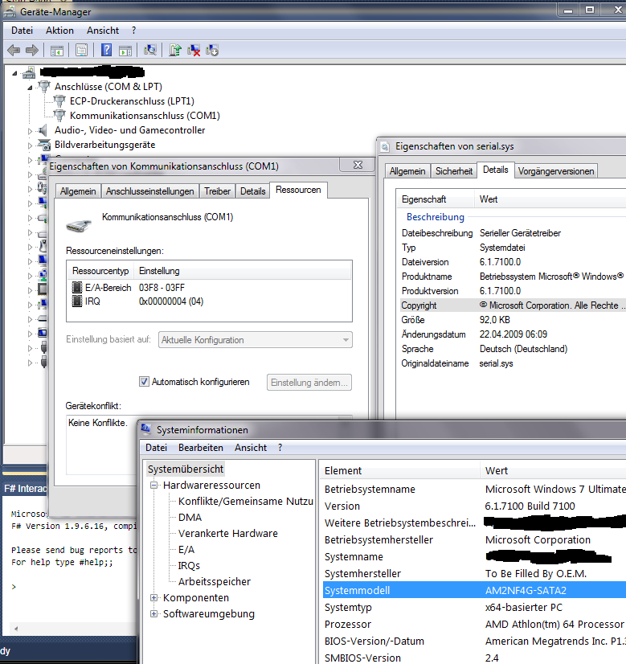The width and height of the screenshot is (626, 664).
Task: Collapse the root computer node arrow
Action: pyautogui.click(x=15, y=73)
